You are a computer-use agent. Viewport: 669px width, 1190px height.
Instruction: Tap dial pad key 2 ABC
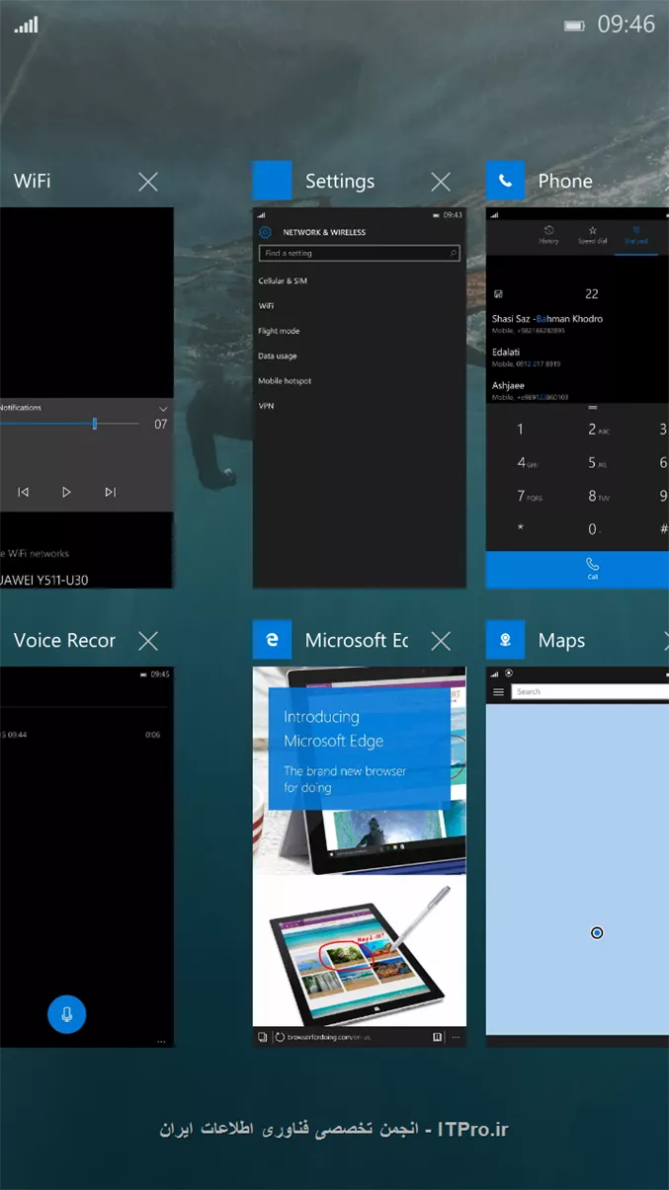click(x=597, y=430)
